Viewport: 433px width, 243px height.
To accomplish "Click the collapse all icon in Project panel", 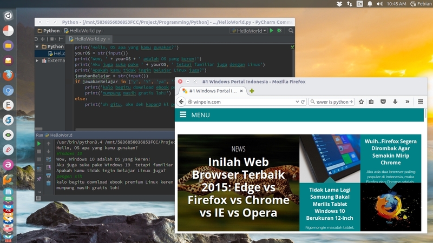I will coord(43,39).
